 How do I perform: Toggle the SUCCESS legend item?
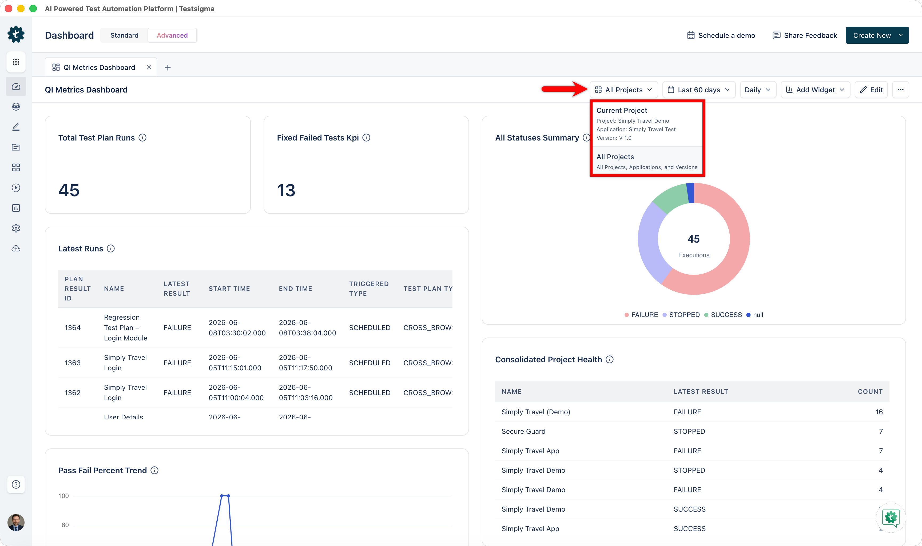click(723, 315)
